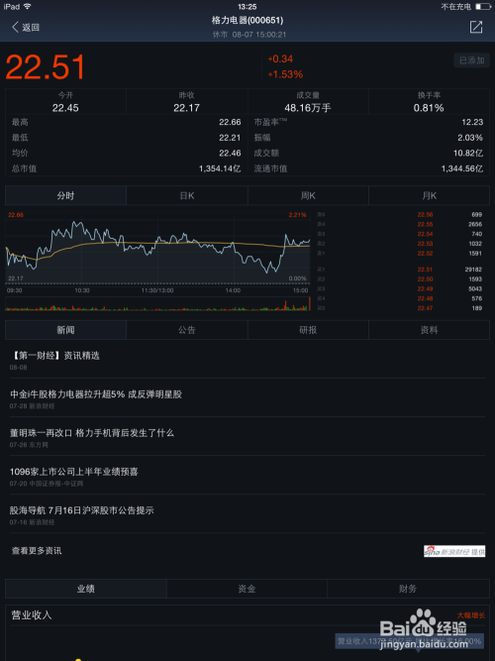Open news 【第一财经】资讯精选
The height and width of the screenshot is (661, 495).
point(247,361)
